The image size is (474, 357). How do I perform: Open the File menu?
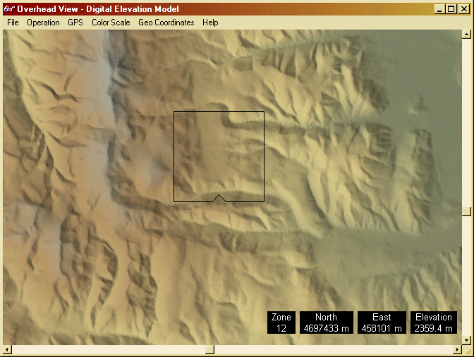[x=13, y=23]
